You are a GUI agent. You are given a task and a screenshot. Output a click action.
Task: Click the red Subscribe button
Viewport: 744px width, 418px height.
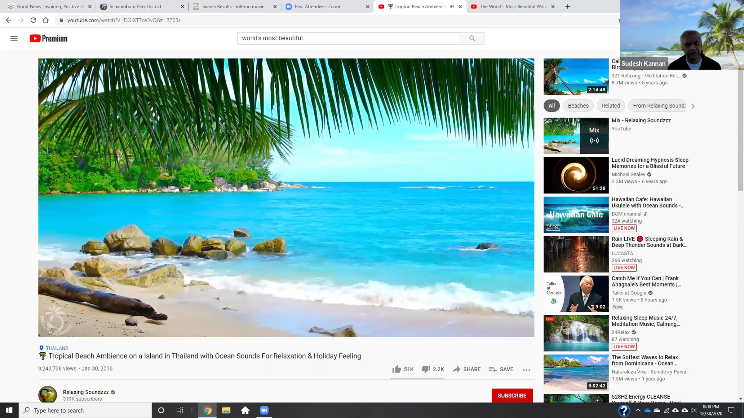(x=512, y=395)
